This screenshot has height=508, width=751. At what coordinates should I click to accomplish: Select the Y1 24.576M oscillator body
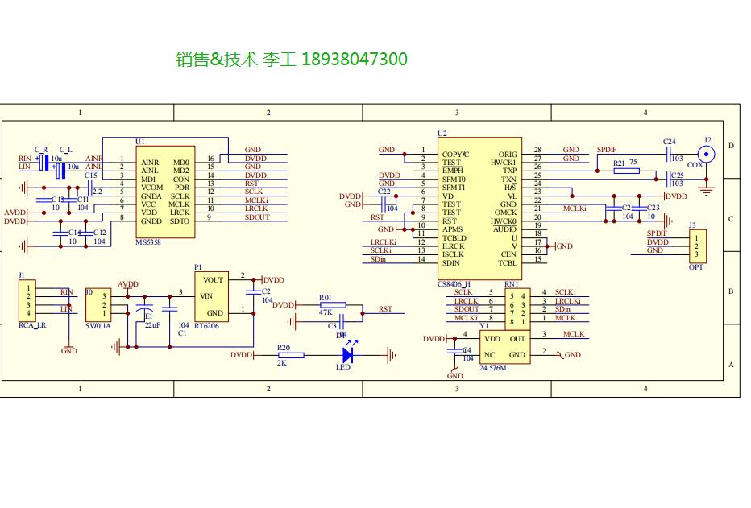click(504, 347)
